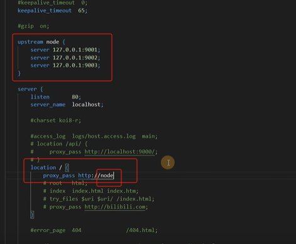296x244 pixels.
Task: Select the opening brace after location /
Action: (x=67, y=167)
